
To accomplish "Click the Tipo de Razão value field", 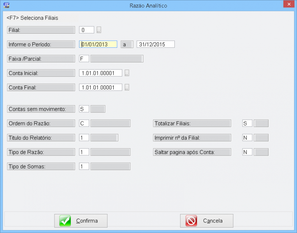I will [x=84, y=152].
